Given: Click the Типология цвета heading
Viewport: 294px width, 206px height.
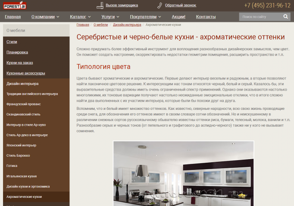Looking at the screenshot, I should [x=103, y=67].
